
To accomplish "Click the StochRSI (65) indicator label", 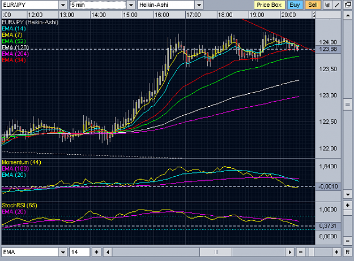I will pyautogui.click(x=20, y=206).
